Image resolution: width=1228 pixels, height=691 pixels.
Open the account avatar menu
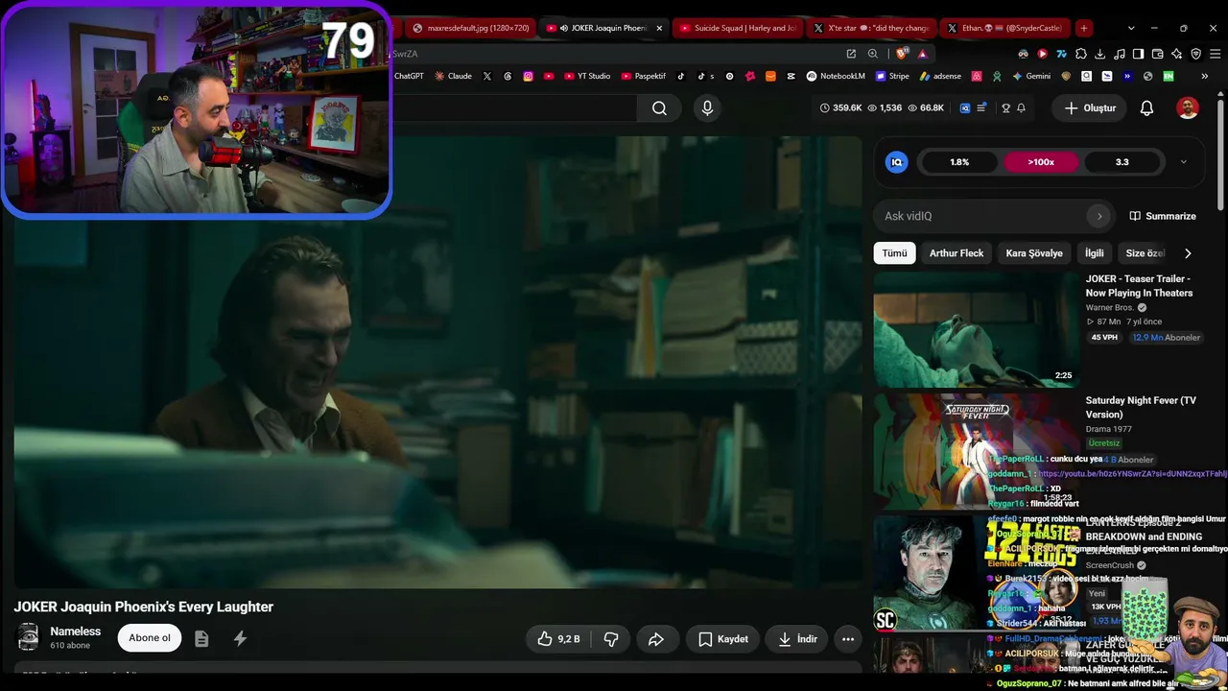1188,108
